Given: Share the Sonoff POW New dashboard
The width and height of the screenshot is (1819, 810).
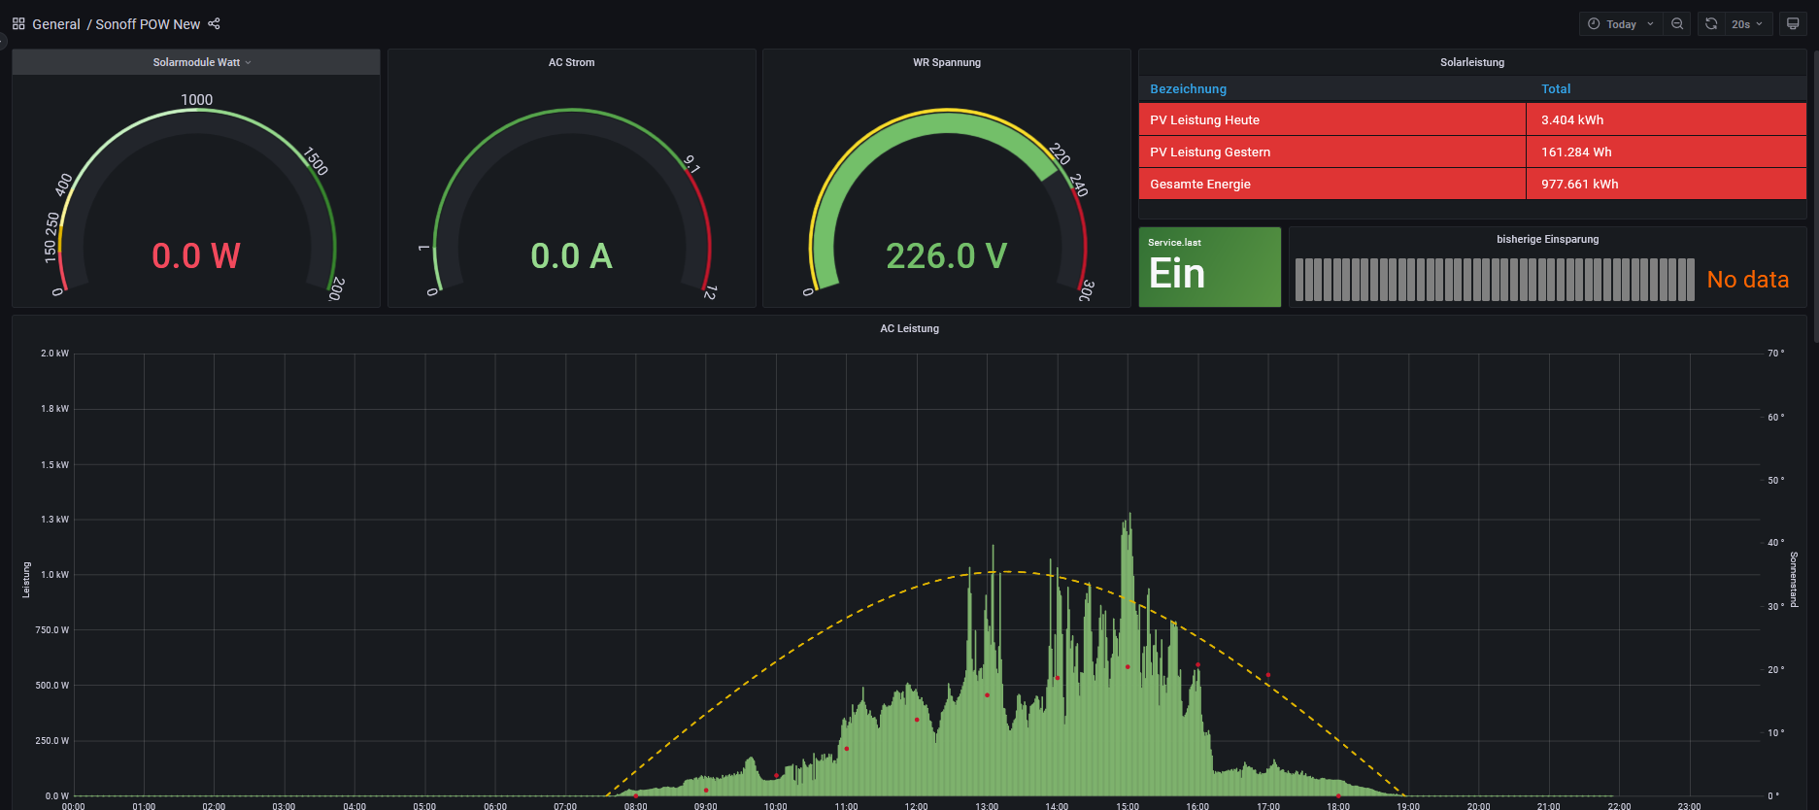Looking at the screenshot, I should (215, 24).
